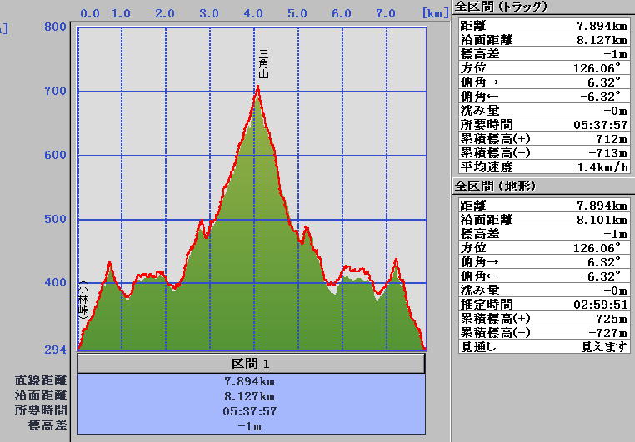This screenshot has height=442, width=635.
Task: Click the 区間 1 section header
Action: (251, 364)
